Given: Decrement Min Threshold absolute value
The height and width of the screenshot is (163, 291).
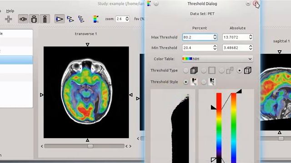Looking at the screenshot, I should click(251, 49).
